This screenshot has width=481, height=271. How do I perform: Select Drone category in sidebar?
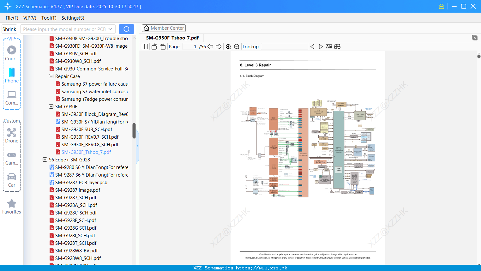(x=12, y=135)
